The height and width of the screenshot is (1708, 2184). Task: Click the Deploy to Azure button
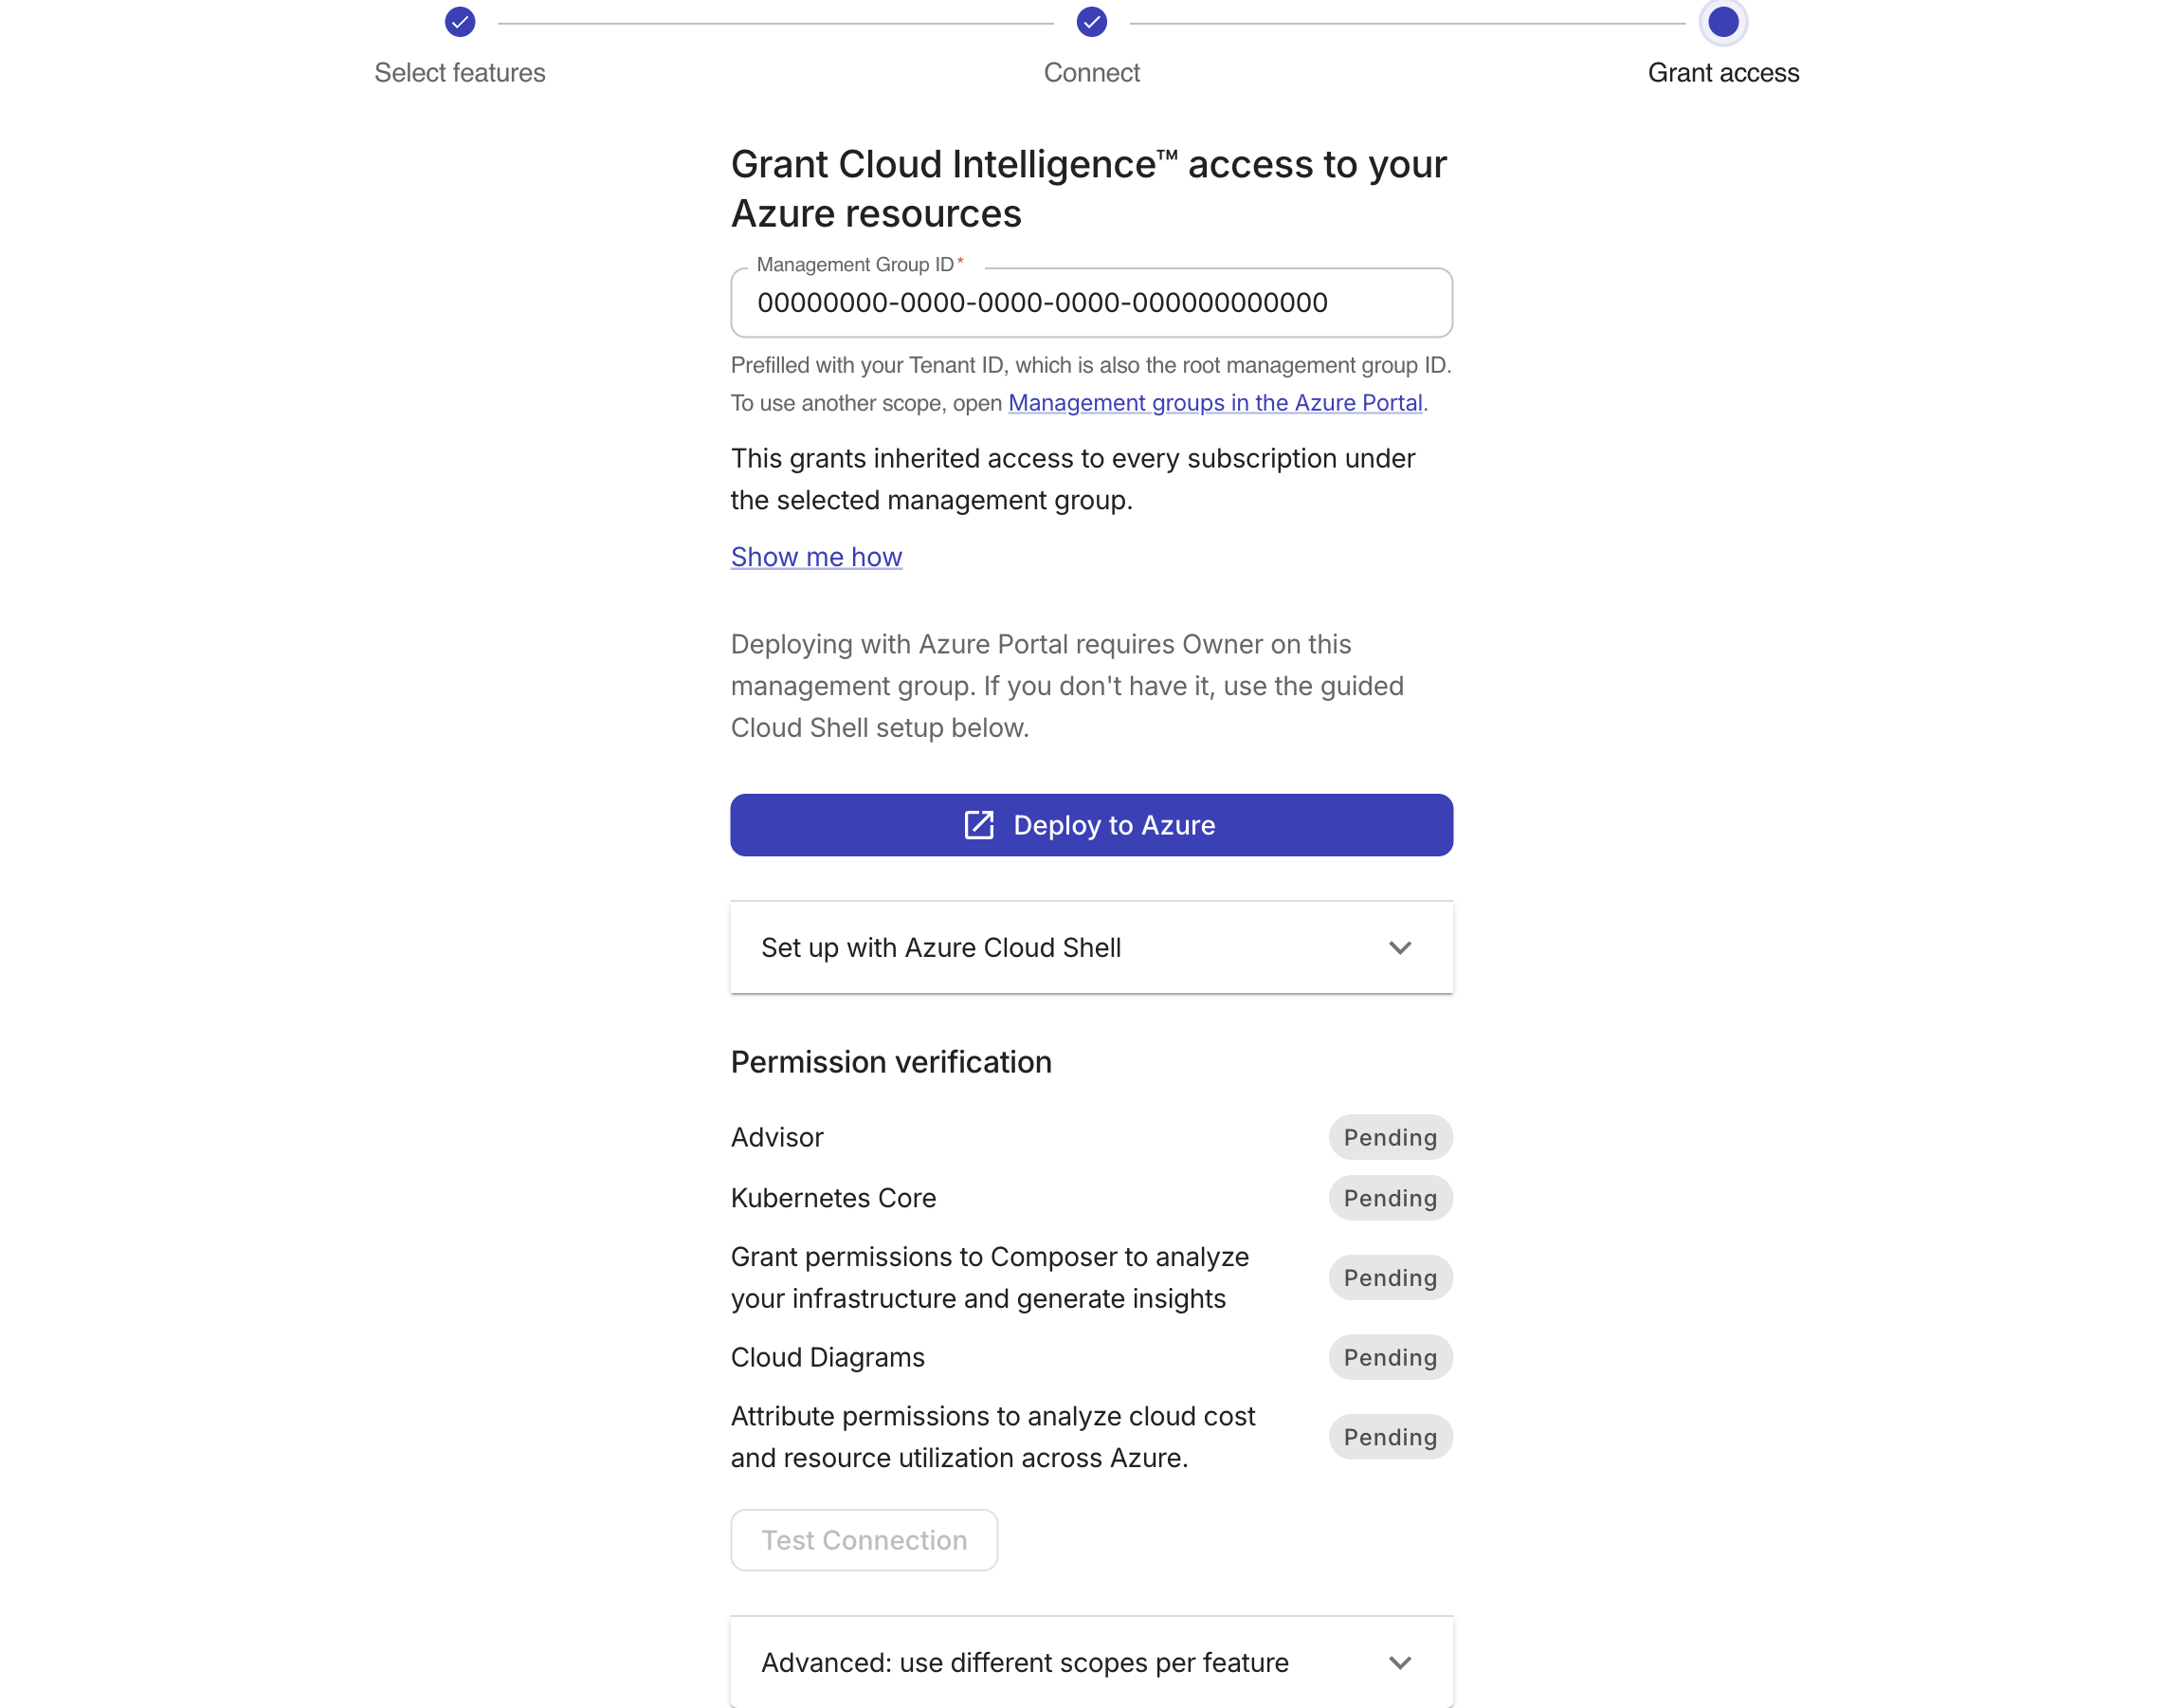coord(1091,825)
